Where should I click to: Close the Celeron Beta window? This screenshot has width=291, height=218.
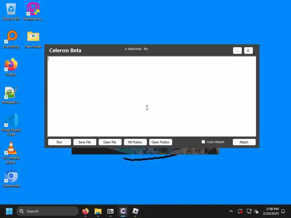[x=248, y=51]
